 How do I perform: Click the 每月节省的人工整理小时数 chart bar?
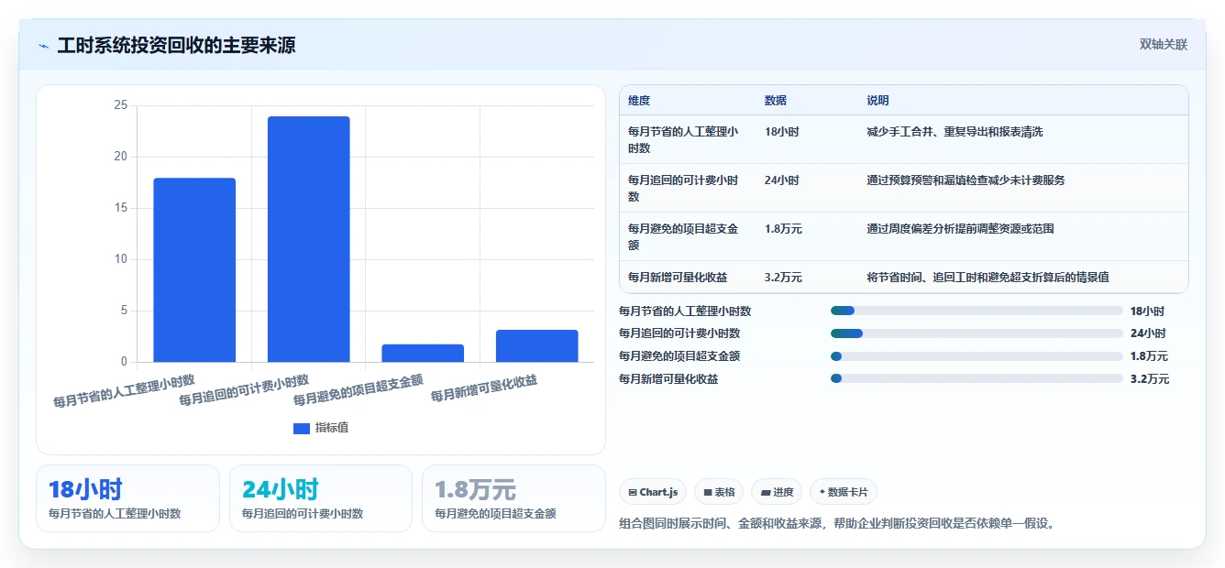pyautogui.click(x=194, y=270)
